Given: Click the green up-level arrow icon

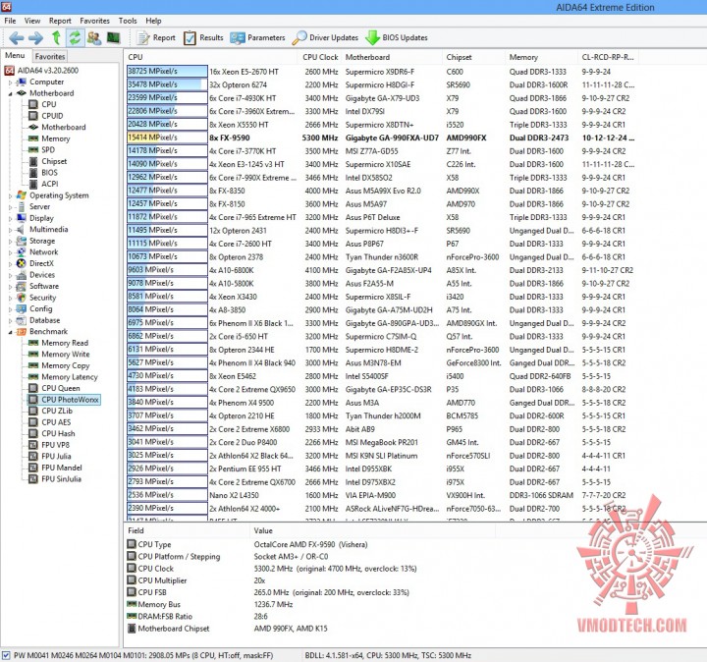Looking at the screenshot, I should click(56, 38).
